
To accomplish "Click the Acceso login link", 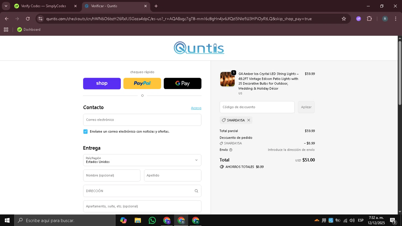I will coord(196,108).
